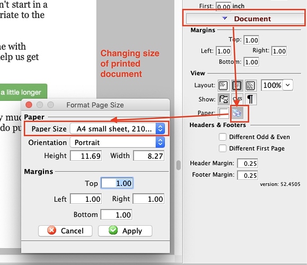307x265 pixels.
Task: Click the dialog Height input field
Action: point(86,156)
